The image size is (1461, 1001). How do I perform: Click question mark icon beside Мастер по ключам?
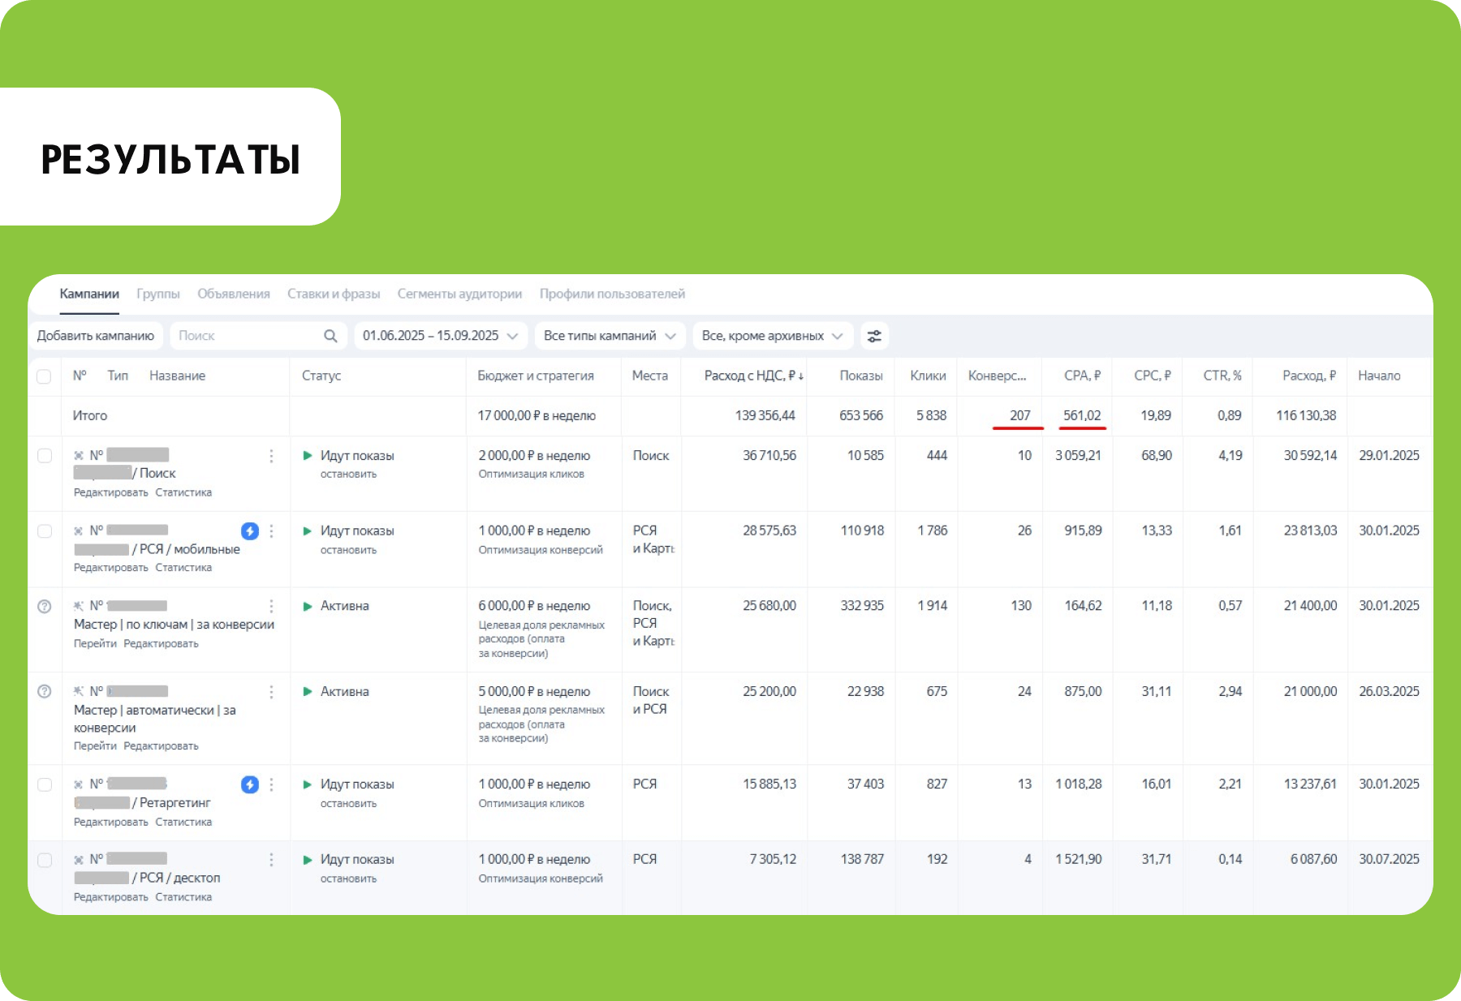click(x=45, y=606)
